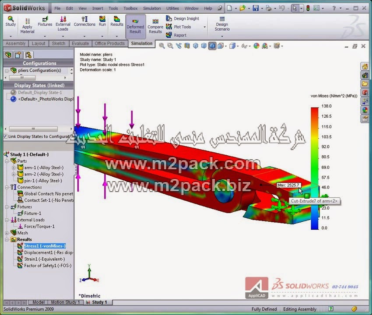This screenshot has height=315, width=372.
Task: Select the External Loads tool
Action: coord(63,24)
